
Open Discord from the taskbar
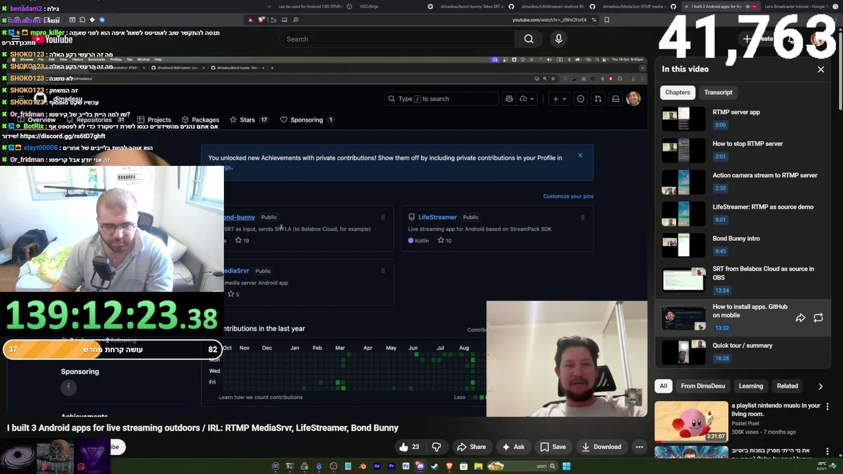[x=420, y=466]
